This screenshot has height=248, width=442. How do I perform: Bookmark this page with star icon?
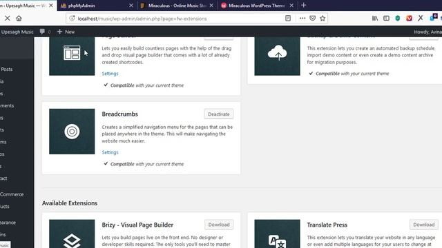coord(323,19)
